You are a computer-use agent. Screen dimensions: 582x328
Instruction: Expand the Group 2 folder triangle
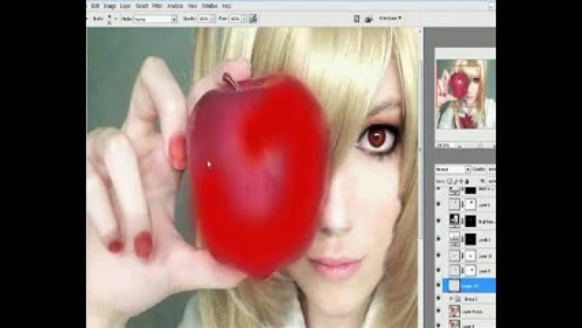(x=451, y=299)
